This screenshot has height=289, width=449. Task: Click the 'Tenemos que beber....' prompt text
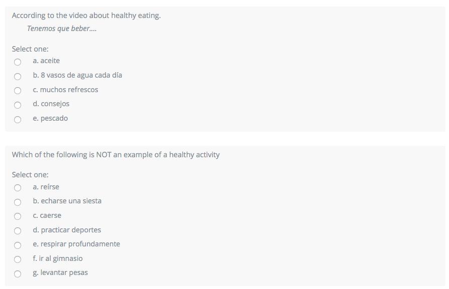[62, 29]
